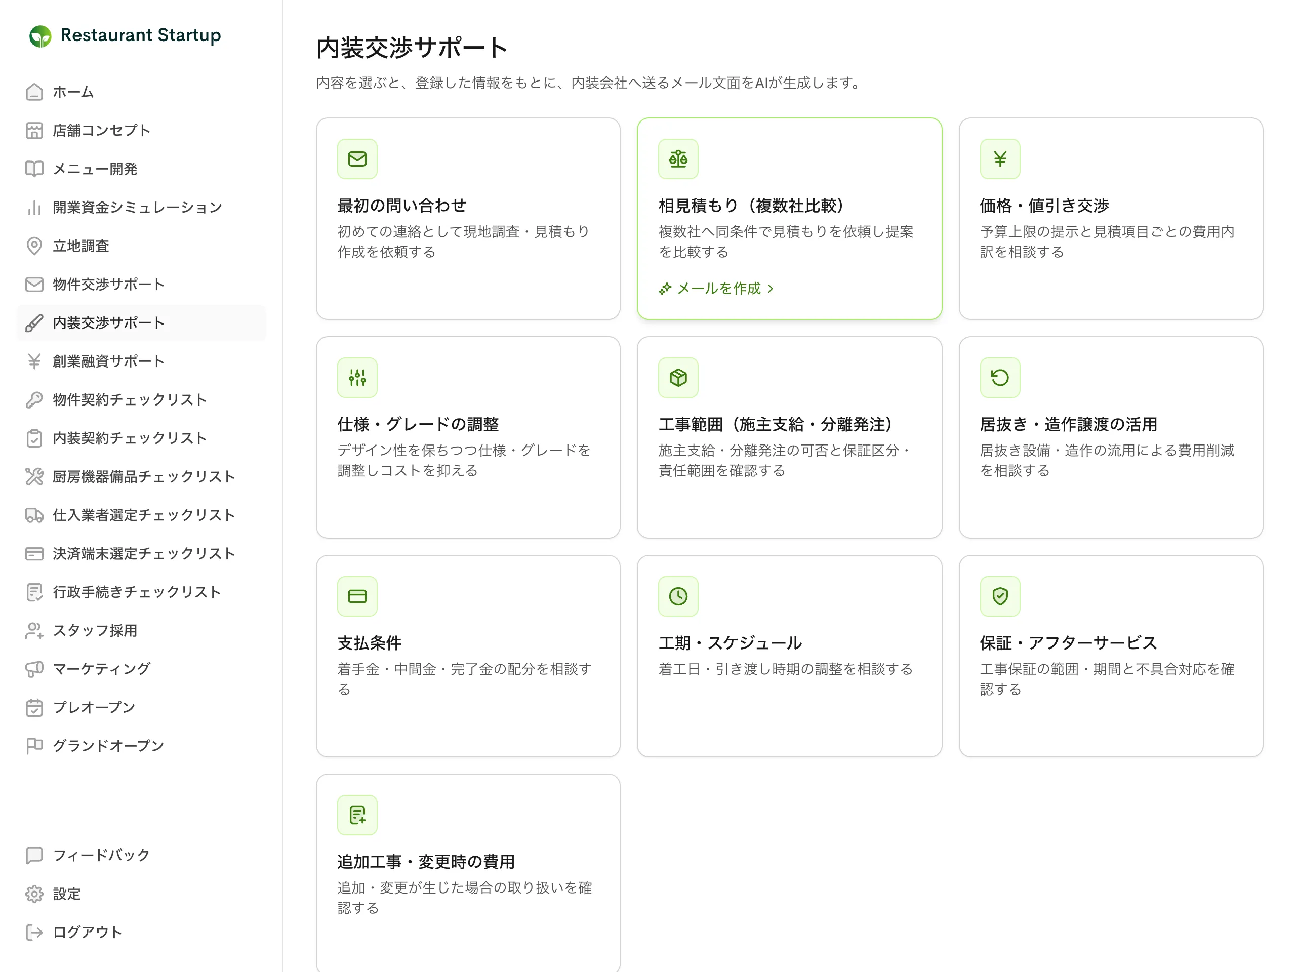Click the book icon beside メニュー開発
This screenshot has width=1296, height=972.
point(34,169)
